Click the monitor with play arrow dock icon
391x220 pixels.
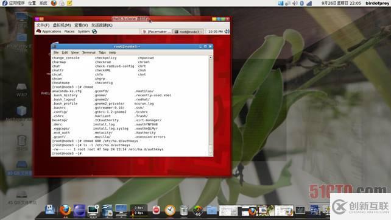[x=93, y=210]
